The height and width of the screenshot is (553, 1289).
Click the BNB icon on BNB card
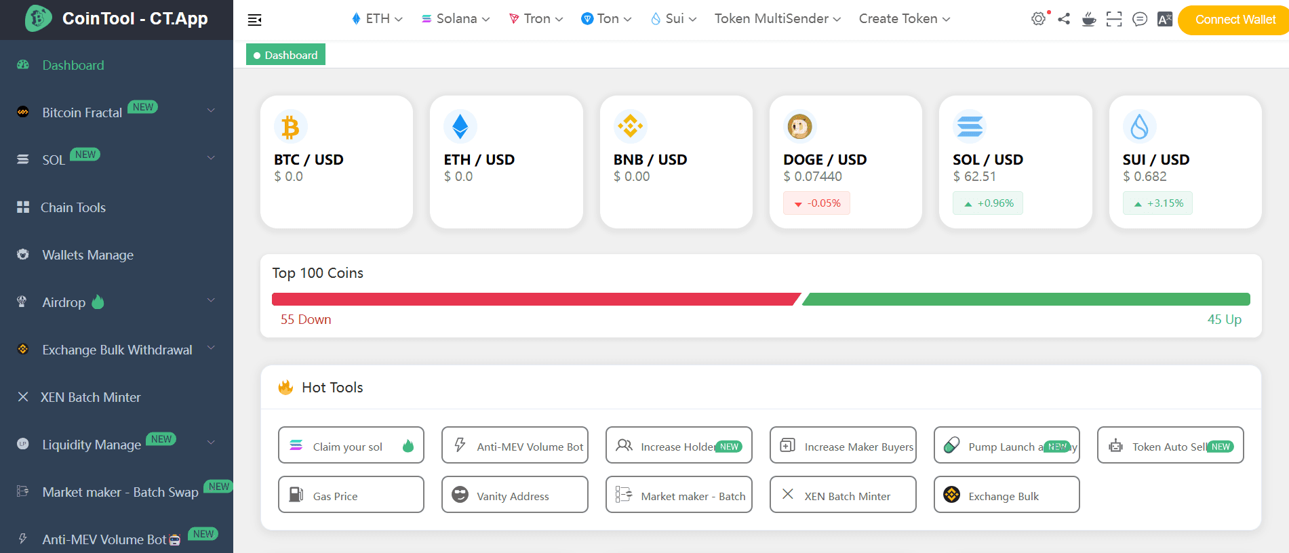click(631, 126)
